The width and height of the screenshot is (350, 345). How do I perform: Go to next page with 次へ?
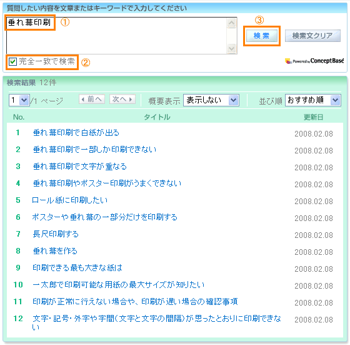click(x=122, y=99)
